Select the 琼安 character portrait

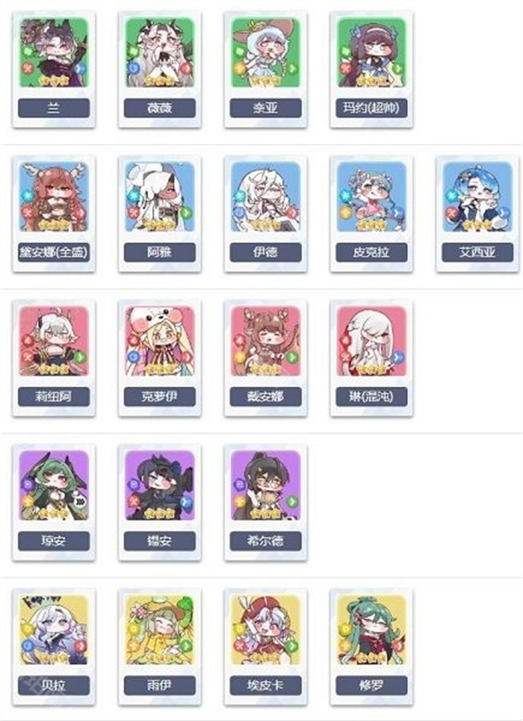click(x=54, y=486)
